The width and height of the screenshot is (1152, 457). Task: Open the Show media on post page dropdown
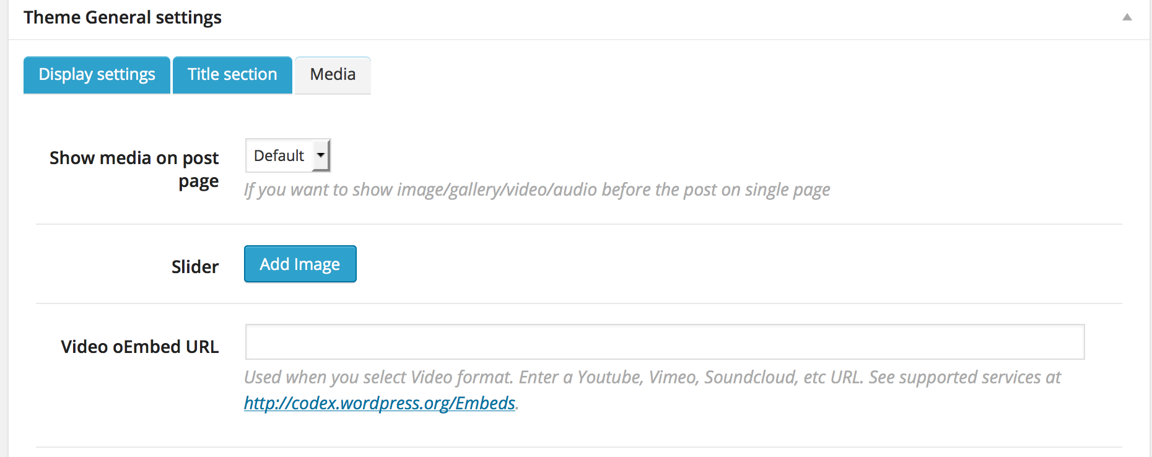tap(287, 155)
